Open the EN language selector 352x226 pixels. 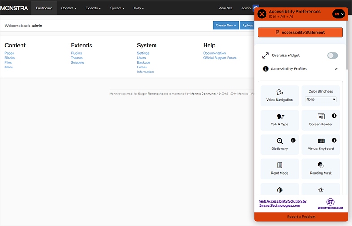tap(339, 14)
